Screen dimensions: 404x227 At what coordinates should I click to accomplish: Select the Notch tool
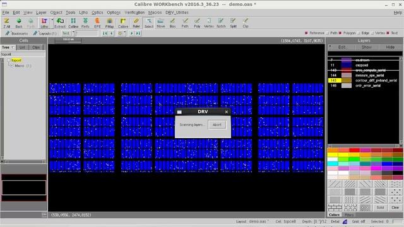[221, 23]
